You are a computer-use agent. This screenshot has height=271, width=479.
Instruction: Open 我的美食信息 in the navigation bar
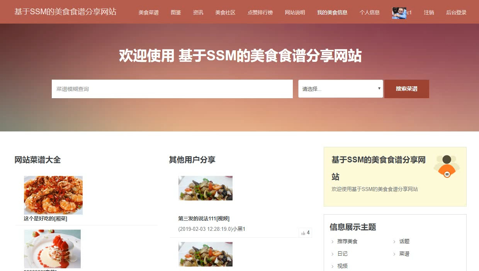pos(332,12)
